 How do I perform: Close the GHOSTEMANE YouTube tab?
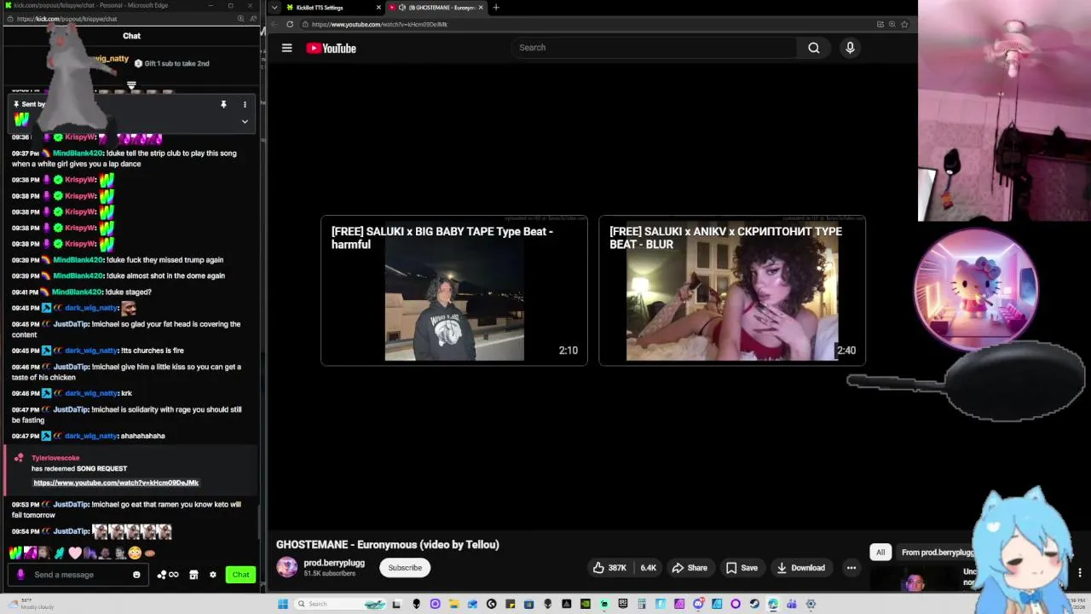(x=481, y=8)
